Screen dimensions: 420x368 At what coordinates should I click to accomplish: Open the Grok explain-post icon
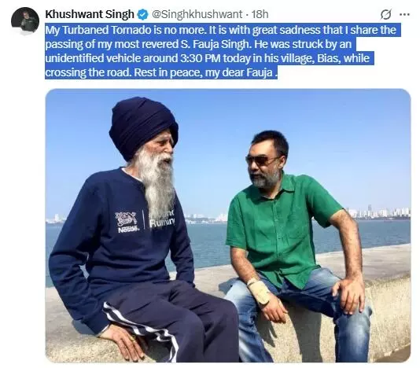click(x=385, y=14)
